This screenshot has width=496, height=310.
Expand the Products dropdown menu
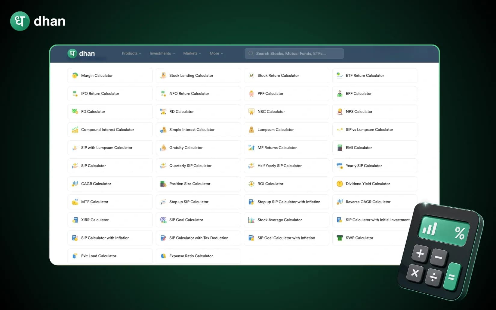(x=131, y=54)
